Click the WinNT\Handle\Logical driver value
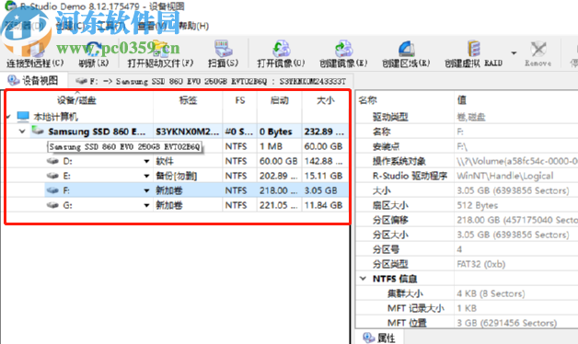Viewport: 578px width, 344px height. coord(505,176)
